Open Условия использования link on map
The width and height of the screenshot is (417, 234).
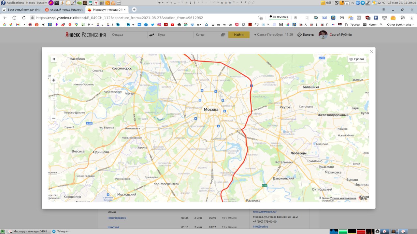point(343,198)
